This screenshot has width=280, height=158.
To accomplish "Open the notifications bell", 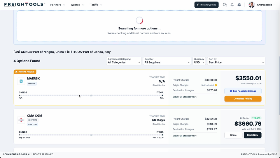I will 232,5.
